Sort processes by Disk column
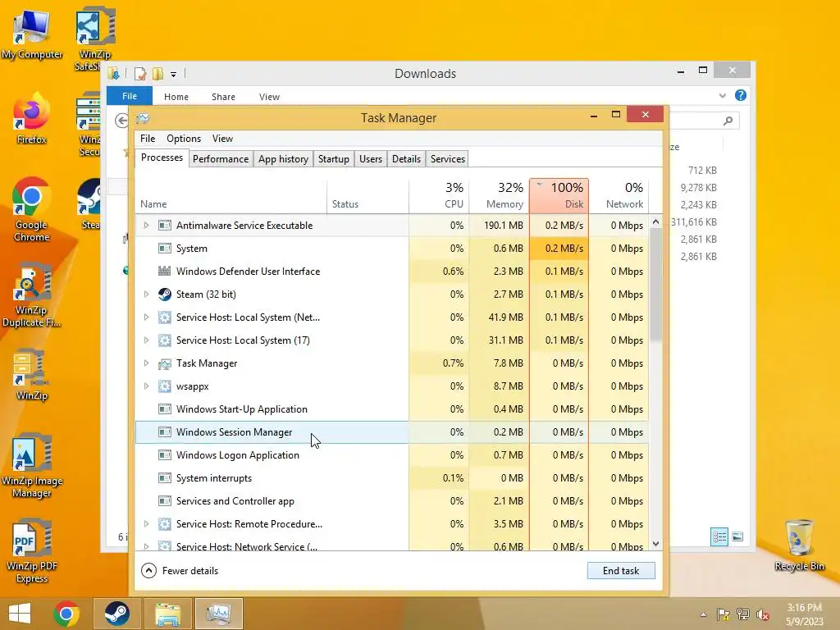Image resolution: width=840 pixels, height=630 pixels. click(559, 195)
